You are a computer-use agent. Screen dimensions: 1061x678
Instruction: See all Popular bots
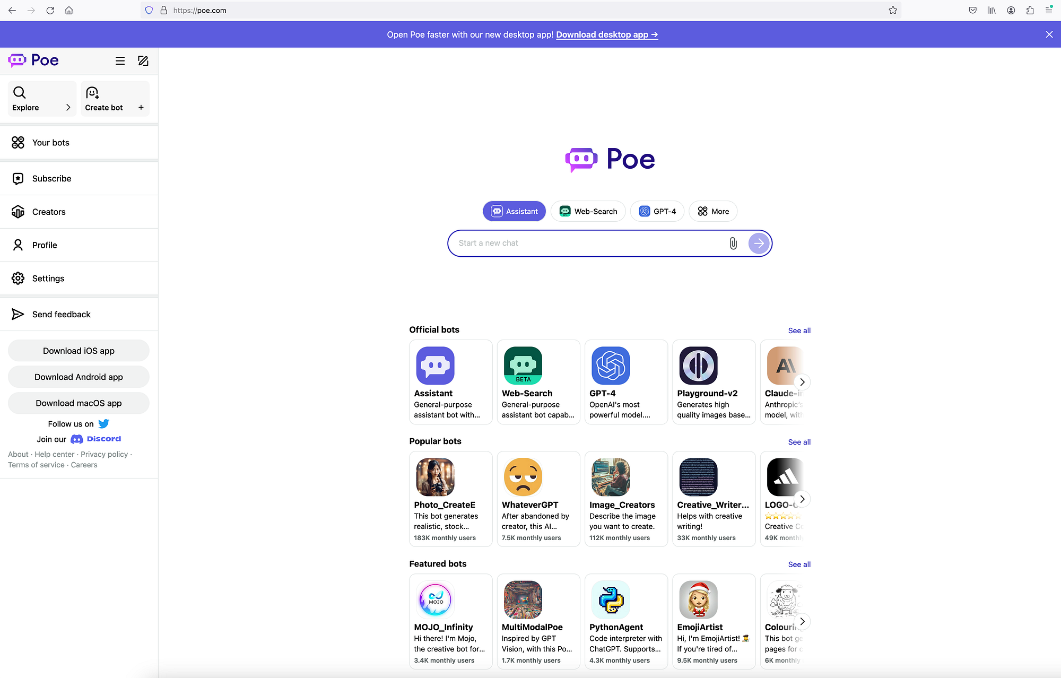[799, 442]
